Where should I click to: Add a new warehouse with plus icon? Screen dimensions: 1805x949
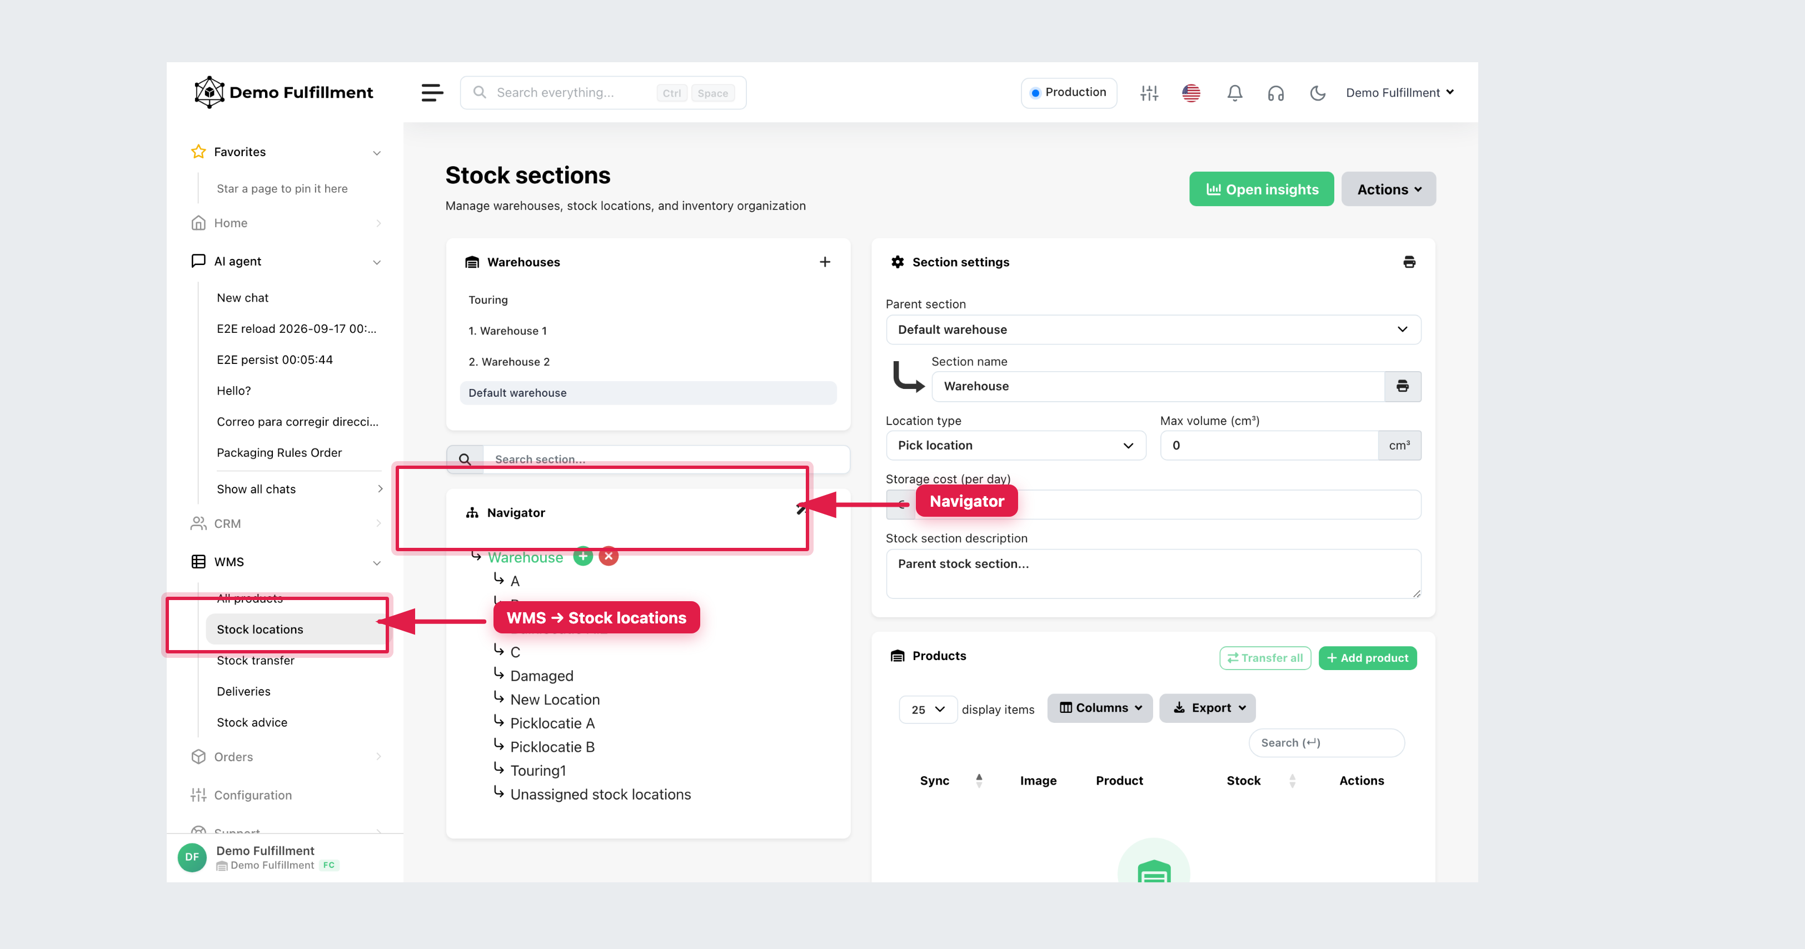click(825, 262)
